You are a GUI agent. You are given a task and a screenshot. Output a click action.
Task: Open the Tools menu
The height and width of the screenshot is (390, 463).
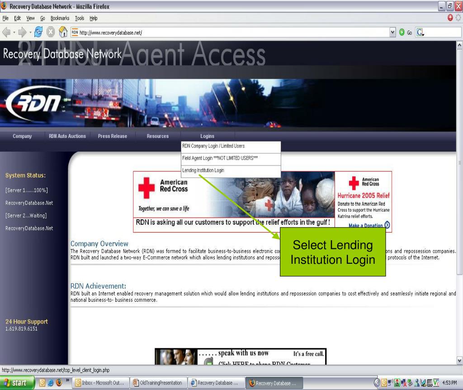[x=80, y=18]
